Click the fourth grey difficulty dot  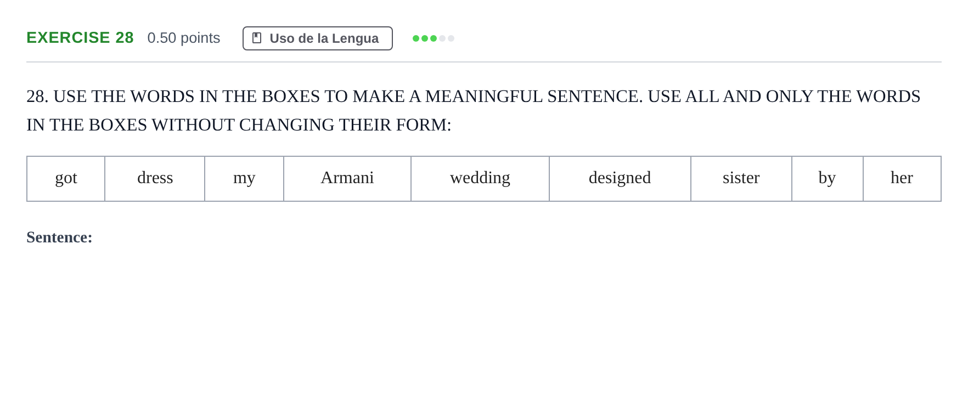(442, 38)
